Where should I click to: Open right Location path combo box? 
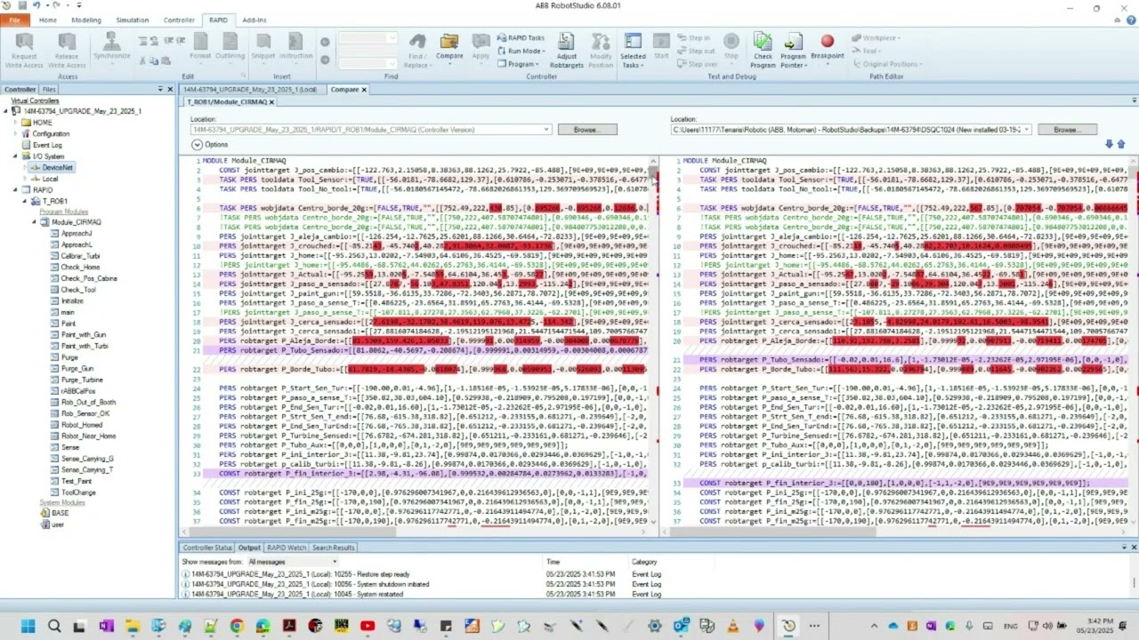[852, 130]
